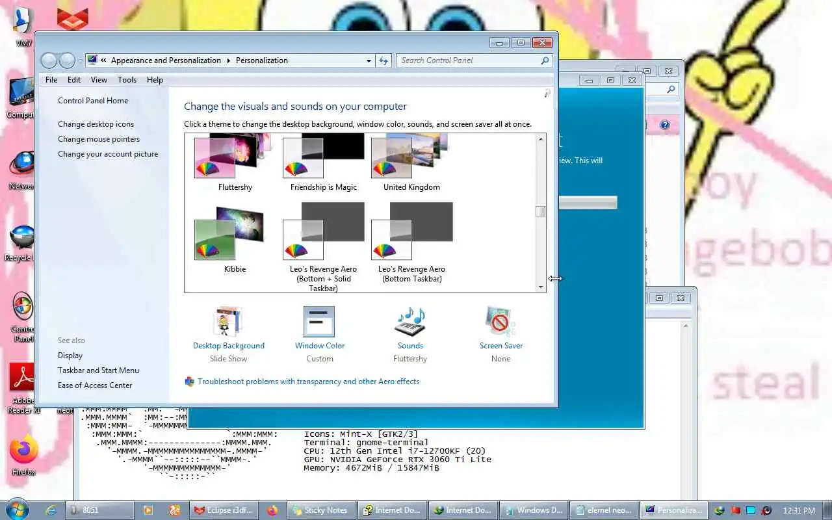Click Appearance and Personalization breadcrumb

point(166,60)
